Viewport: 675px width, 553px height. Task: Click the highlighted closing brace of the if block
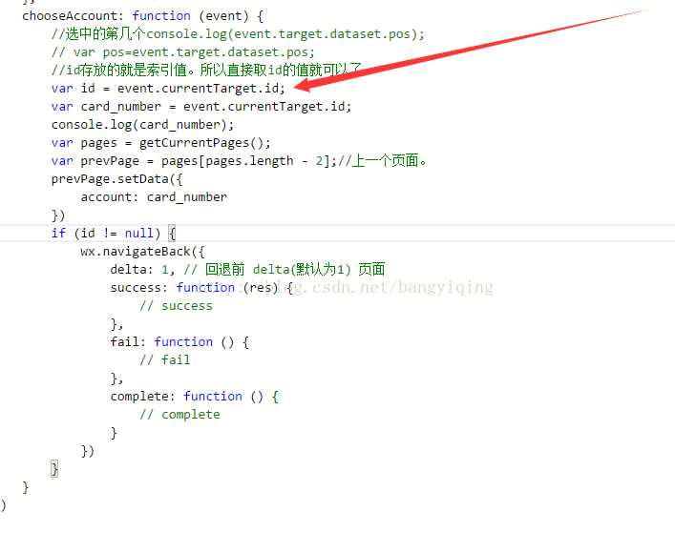pos(54,469)
